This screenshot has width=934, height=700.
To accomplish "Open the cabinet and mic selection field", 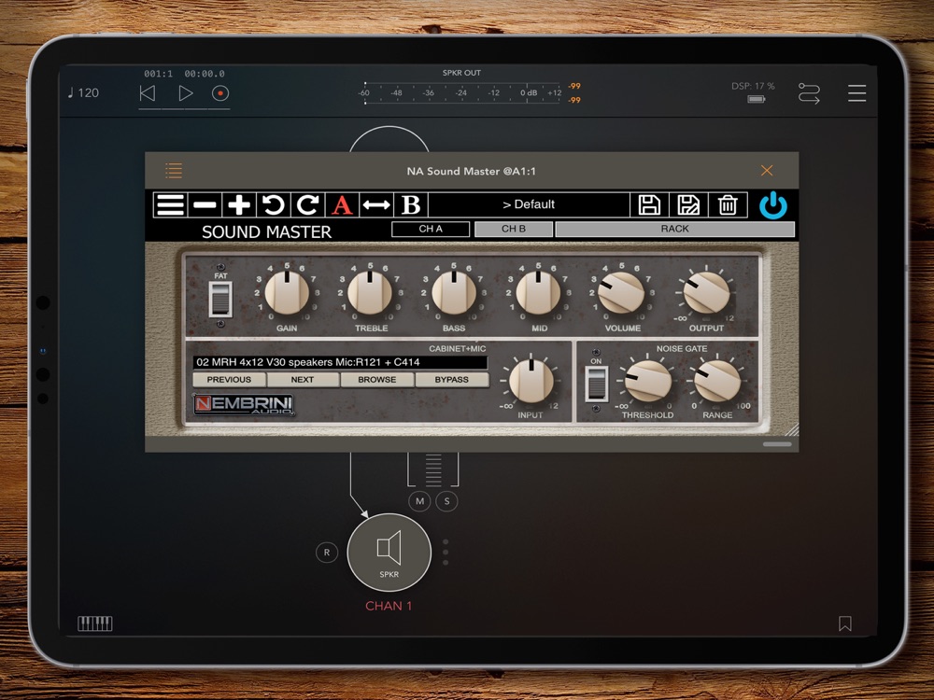I will tap(340, 362).
